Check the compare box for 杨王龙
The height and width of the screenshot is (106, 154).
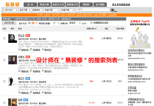tap(5, 38)
